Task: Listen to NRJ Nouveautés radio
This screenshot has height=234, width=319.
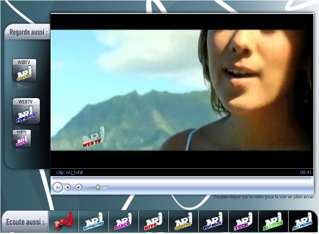Action: tap(94, 221)
